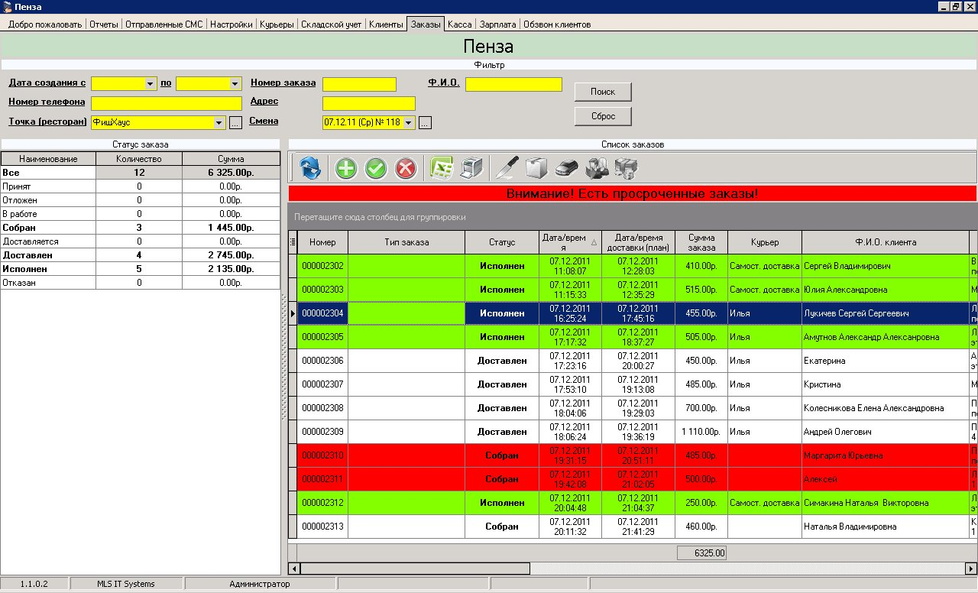Open the date-from dropdown
Viewport: 978px width, 593px height.
(151, 83)
